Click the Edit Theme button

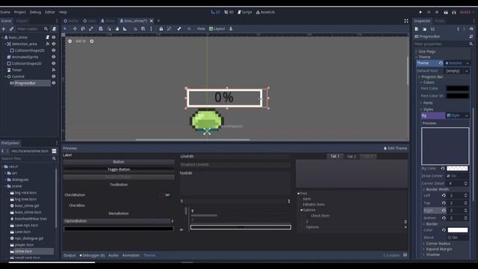click(395, 148)
